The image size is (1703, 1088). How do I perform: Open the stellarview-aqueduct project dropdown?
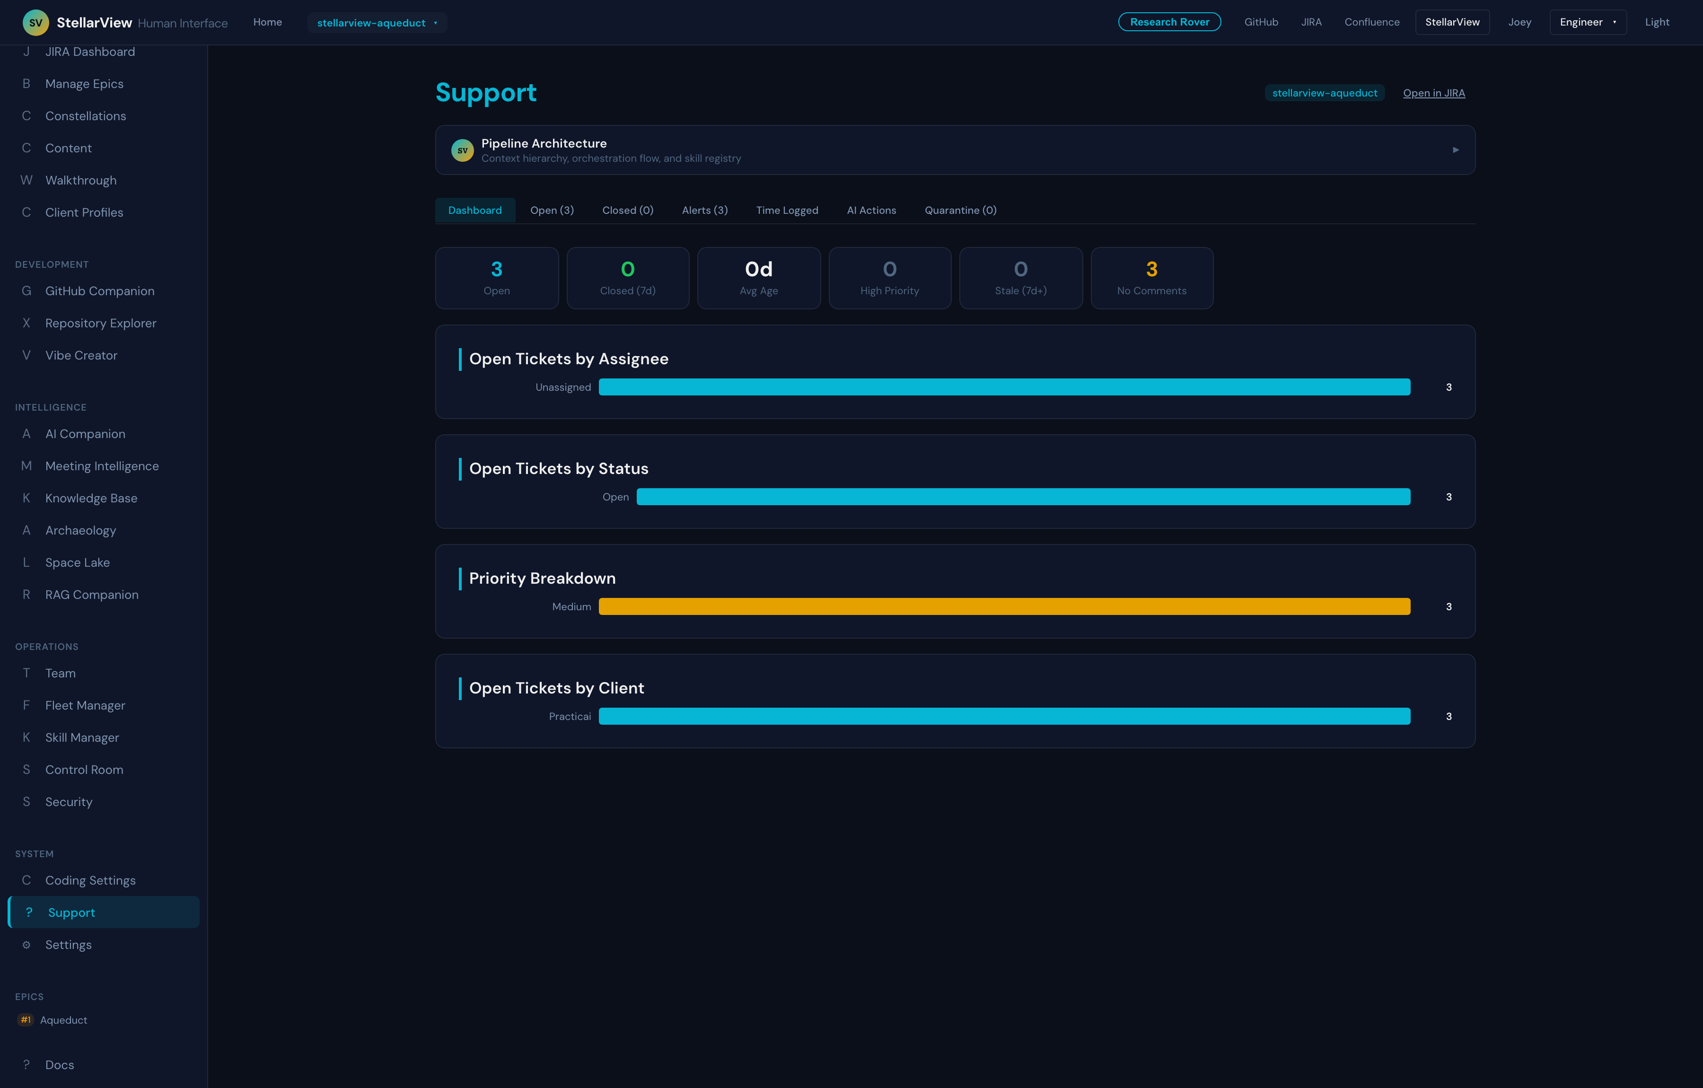click(377, 23)
